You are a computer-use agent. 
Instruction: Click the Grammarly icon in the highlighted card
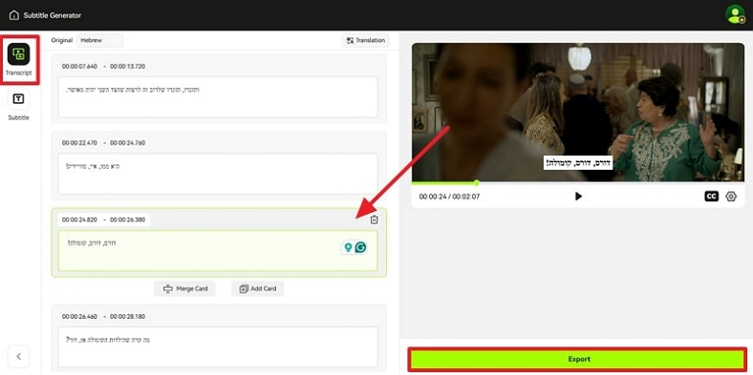coord(360,247)
